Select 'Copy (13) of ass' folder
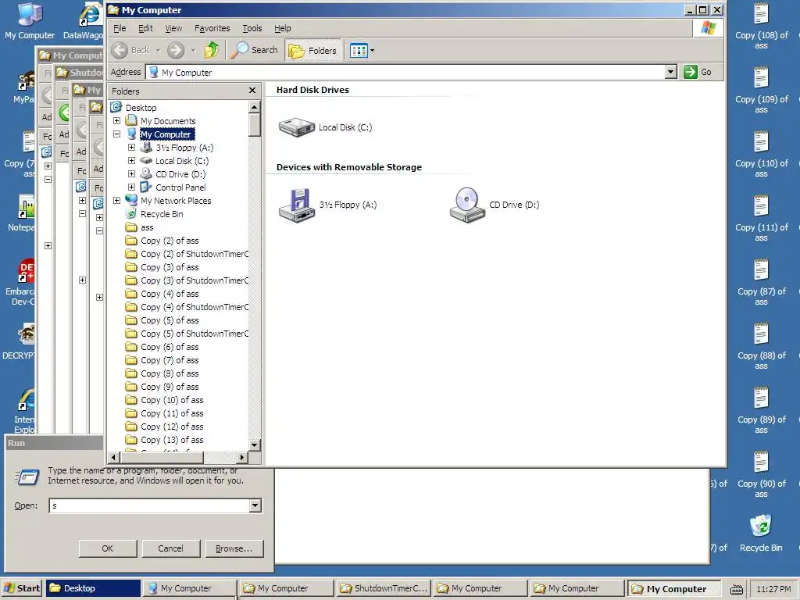The image size is (800, 600). coord(172,439)
